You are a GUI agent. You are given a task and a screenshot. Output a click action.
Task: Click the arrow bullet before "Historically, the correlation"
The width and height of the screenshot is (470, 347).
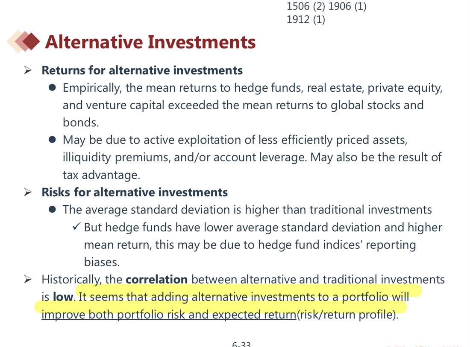(x=28, y=280)
